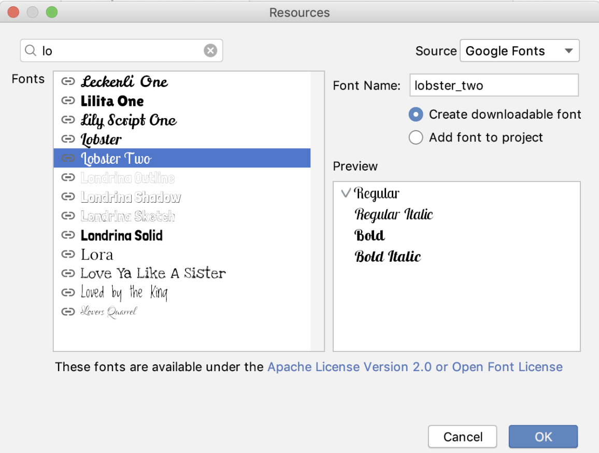This screenshot has width=599, height=453.
Task: Select Love Ya Like A Sister font
Action: [153, 273]
